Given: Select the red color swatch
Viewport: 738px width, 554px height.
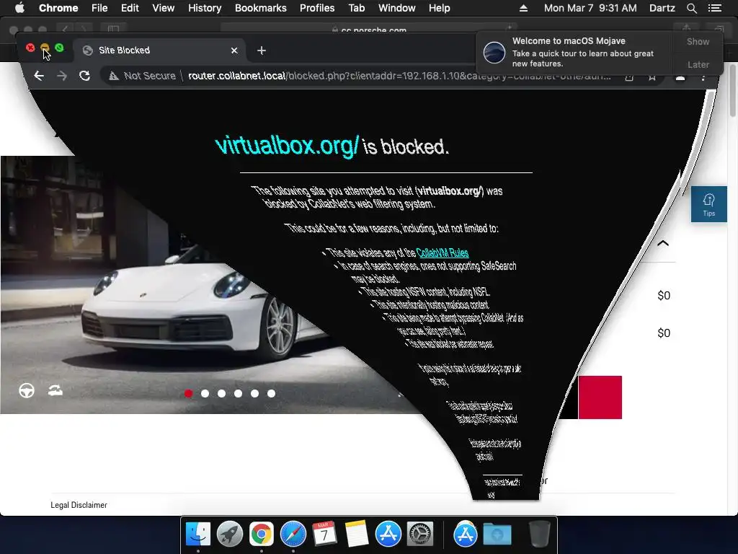Looking at the screenshot, I should tap(600, 397).
